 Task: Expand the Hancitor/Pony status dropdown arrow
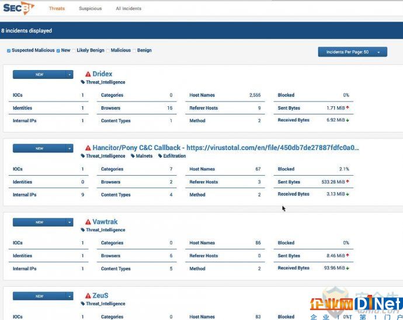pos(70,148)
